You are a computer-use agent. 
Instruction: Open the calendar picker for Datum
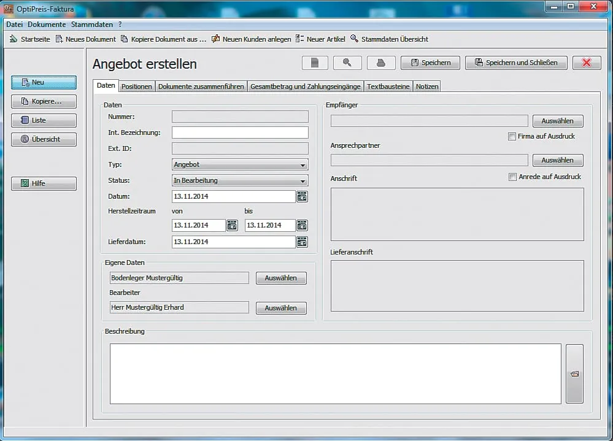point(302,197)
